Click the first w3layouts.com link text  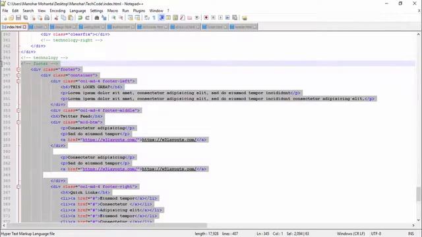click(x=169, y=140)
